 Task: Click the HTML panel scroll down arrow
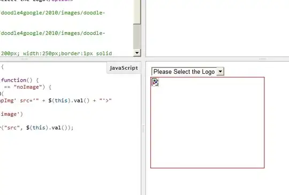pos(137,53)
